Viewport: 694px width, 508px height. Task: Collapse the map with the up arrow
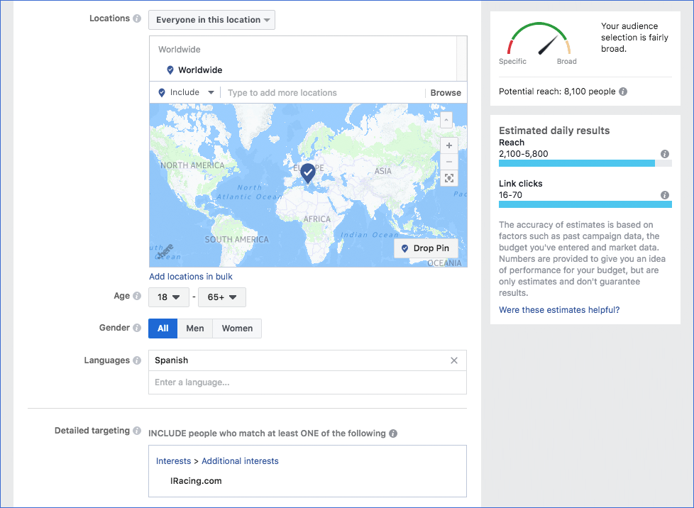pyautogui.click(x=446, y=121)
